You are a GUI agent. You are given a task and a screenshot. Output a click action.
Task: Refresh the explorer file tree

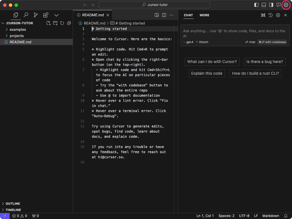(x=62, y=23)
